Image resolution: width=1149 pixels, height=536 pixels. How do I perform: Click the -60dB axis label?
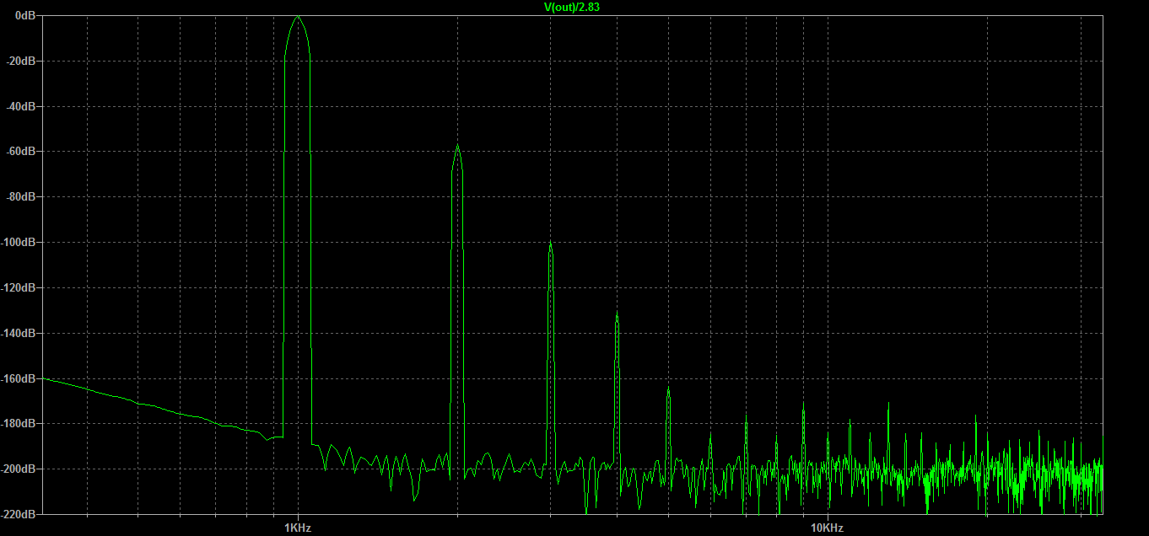click(21, 151)
